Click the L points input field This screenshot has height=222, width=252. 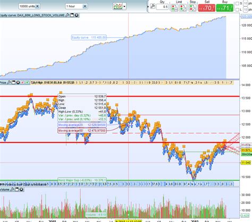[x=245, y=10]
